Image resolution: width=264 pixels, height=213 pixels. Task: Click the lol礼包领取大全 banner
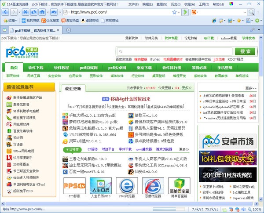(227, 158)
